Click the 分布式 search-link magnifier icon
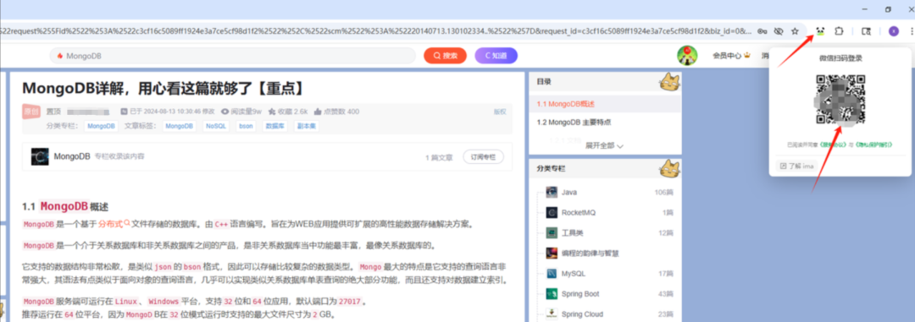 click(126, 222)
